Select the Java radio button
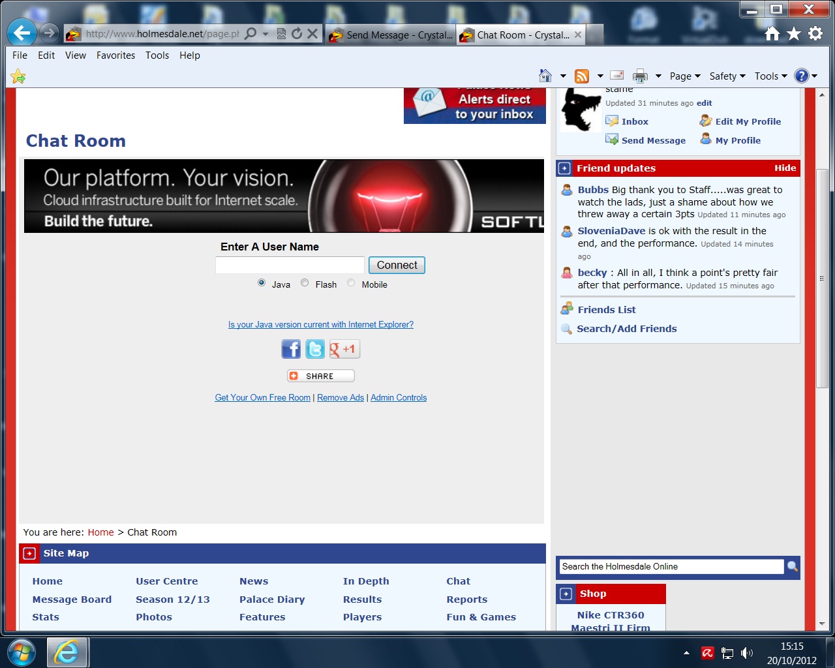Screen dimensions: 835x668 [262, 283]
